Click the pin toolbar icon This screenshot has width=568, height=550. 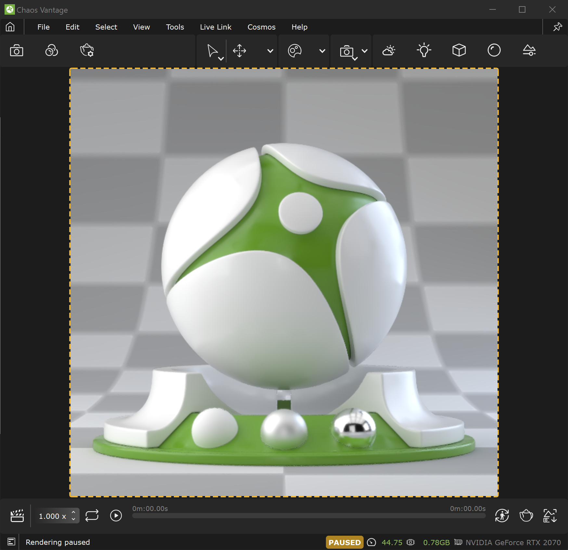(x=558, y=27)
